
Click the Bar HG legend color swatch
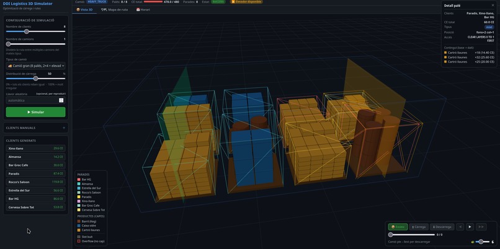pos(79,180)
